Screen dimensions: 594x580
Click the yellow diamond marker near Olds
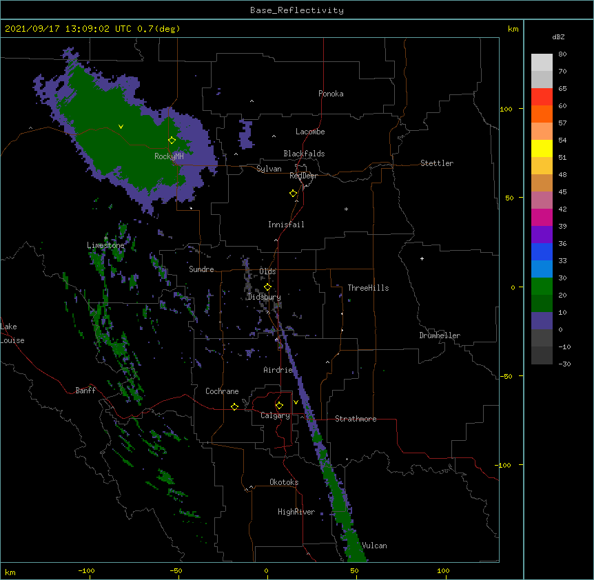(x=267, y=287)
